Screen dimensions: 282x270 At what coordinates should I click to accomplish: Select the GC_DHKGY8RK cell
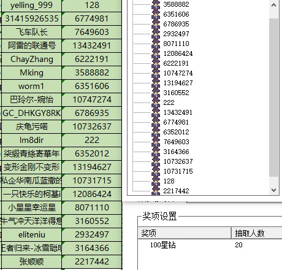pos(31,113)
